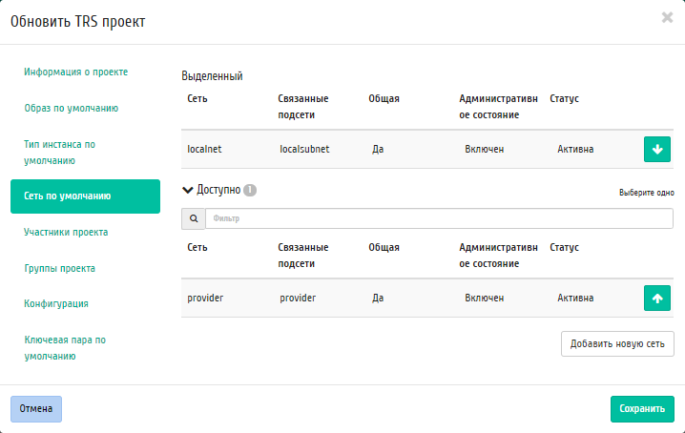Focus the Фильтр input field
The height and width of the screenshot is (433, 685).
[x=439, y=219]
